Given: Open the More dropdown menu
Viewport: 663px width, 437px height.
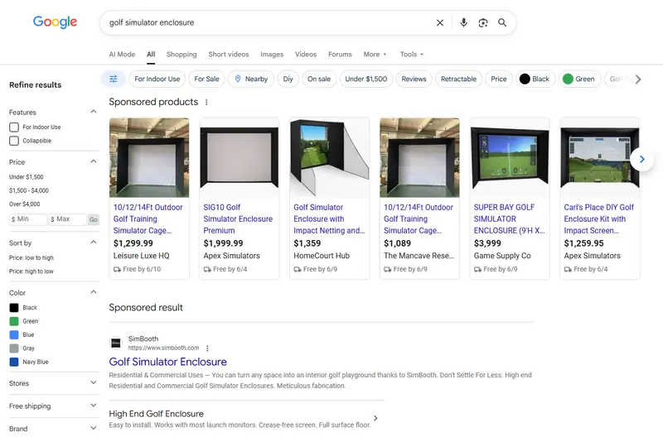Looking at the screenshot, I should point(375,55).
